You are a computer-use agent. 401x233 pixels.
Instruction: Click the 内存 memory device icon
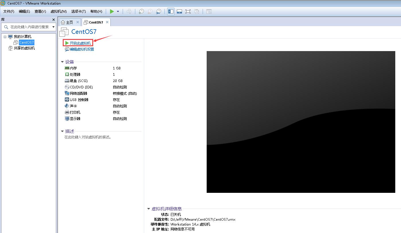(x=67, y=68)
